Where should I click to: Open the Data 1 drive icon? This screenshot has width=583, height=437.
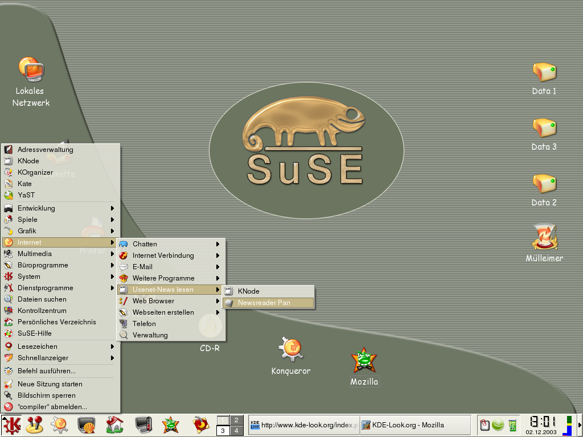(544, 72)
